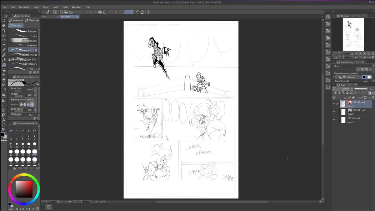The image size is (375, 211).
Task: Select the Eyedropper tool
Action: [4, 50]
